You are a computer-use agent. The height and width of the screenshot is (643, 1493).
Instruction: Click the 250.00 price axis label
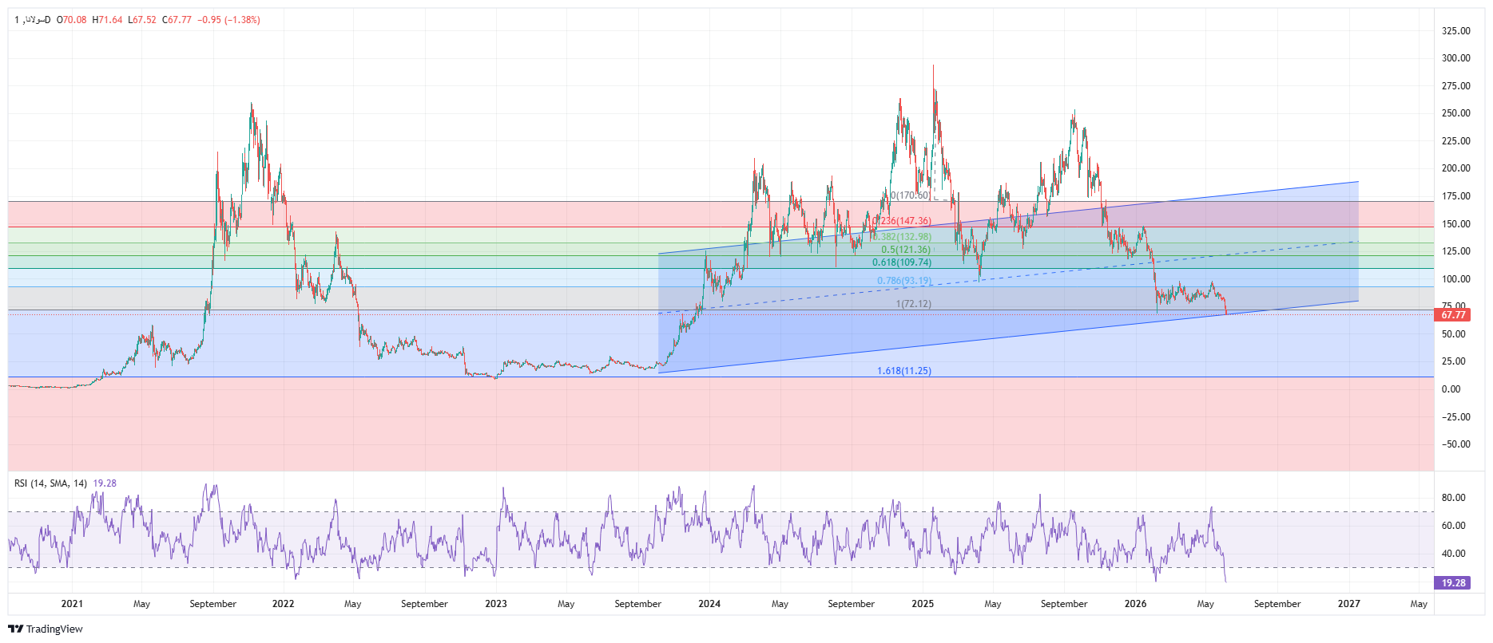[x=1455, y=113]
